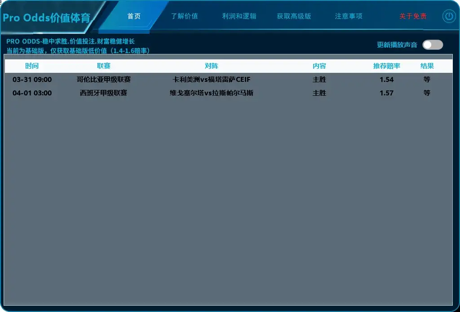Click the 时间 column header

32,66
